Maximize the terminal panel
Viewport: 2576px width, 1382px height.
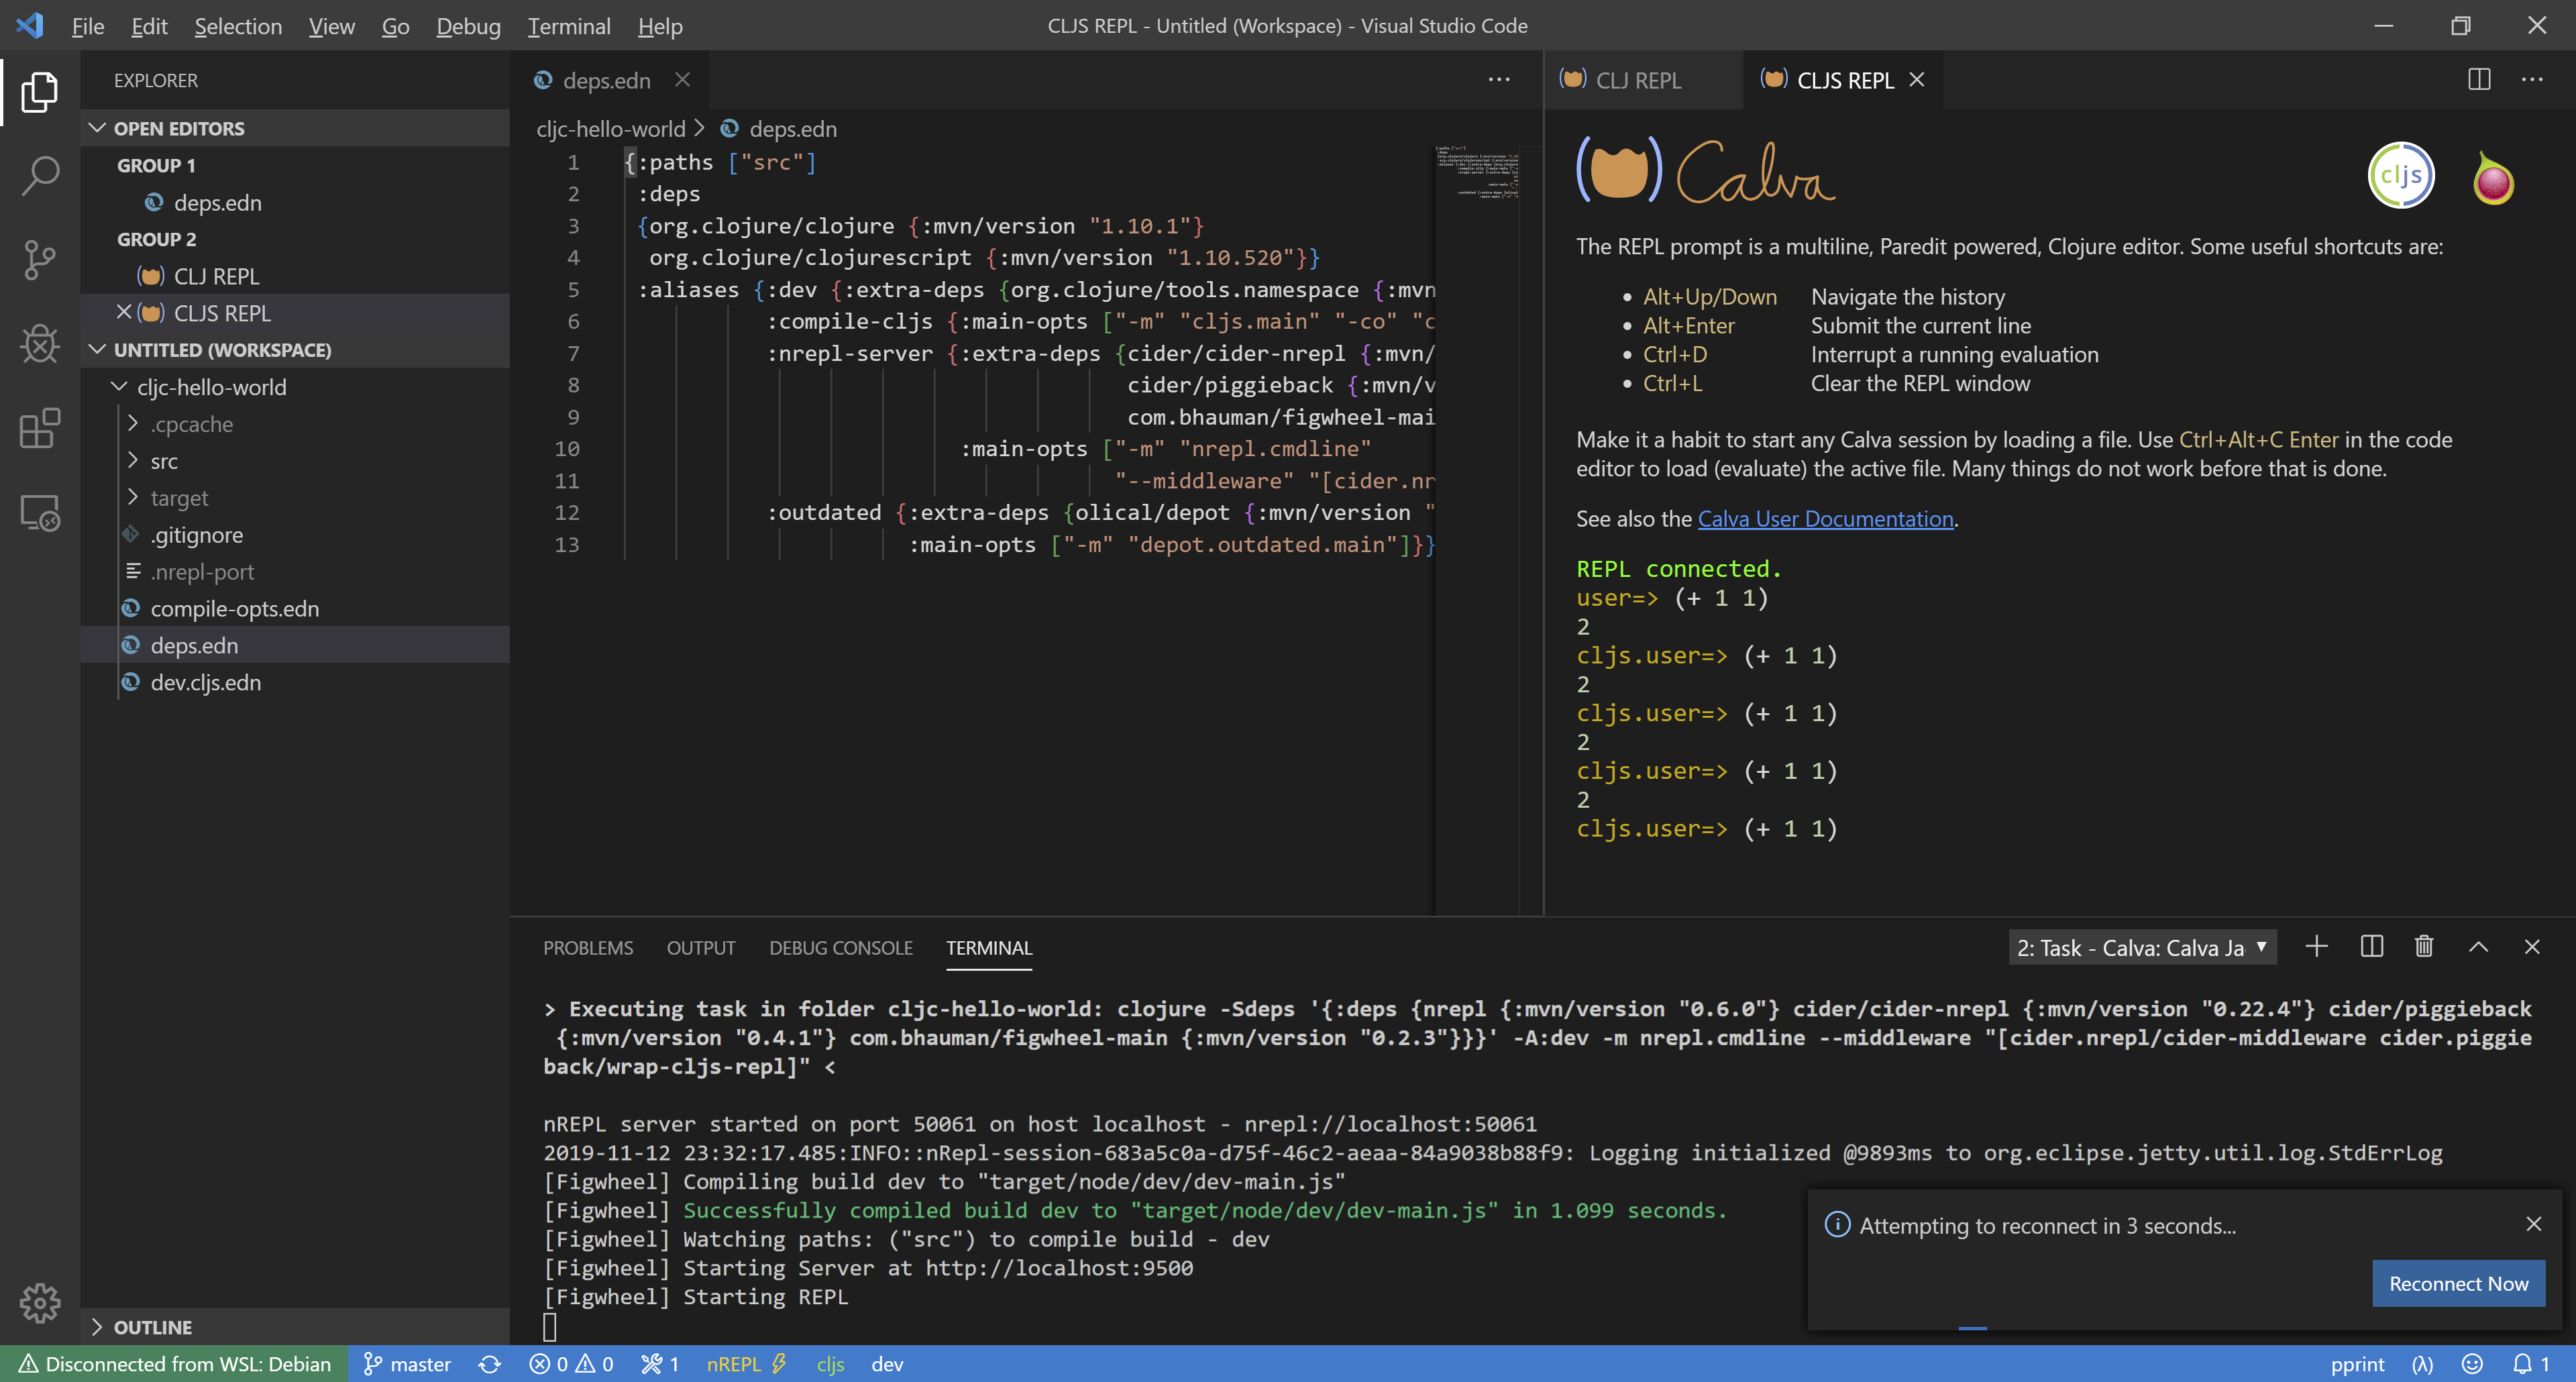coord(2477,946)
